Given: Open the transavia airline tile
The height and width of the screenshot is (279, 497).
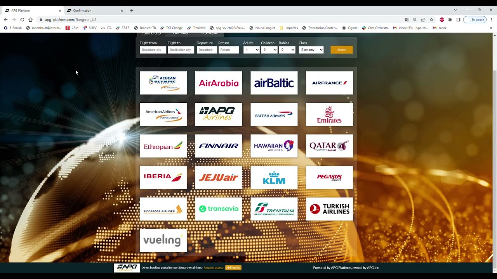Looking at the screenshot, I should (x=219, y=209).
